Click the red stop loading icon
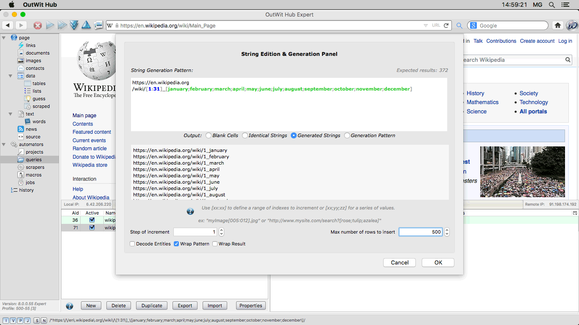 tap(38, 25)
